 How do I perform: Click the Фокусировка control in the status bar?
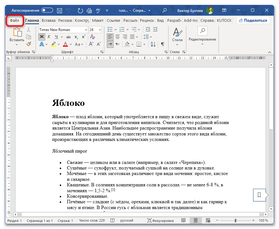(x=161, y=220)
